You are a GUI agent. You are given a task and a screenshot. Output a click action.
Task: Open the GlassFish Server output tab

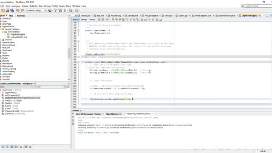[114, 114]
